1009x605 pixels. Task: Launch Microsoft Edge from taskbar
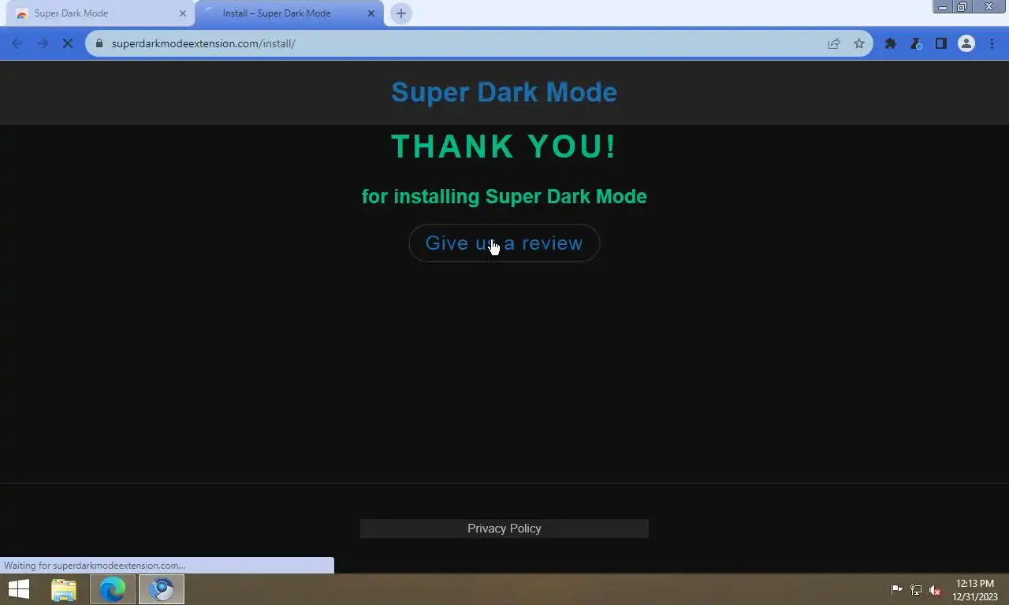pos(113,589)
